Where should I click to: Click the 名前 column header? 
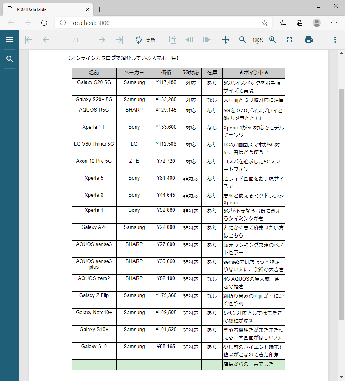click(94, 73)
